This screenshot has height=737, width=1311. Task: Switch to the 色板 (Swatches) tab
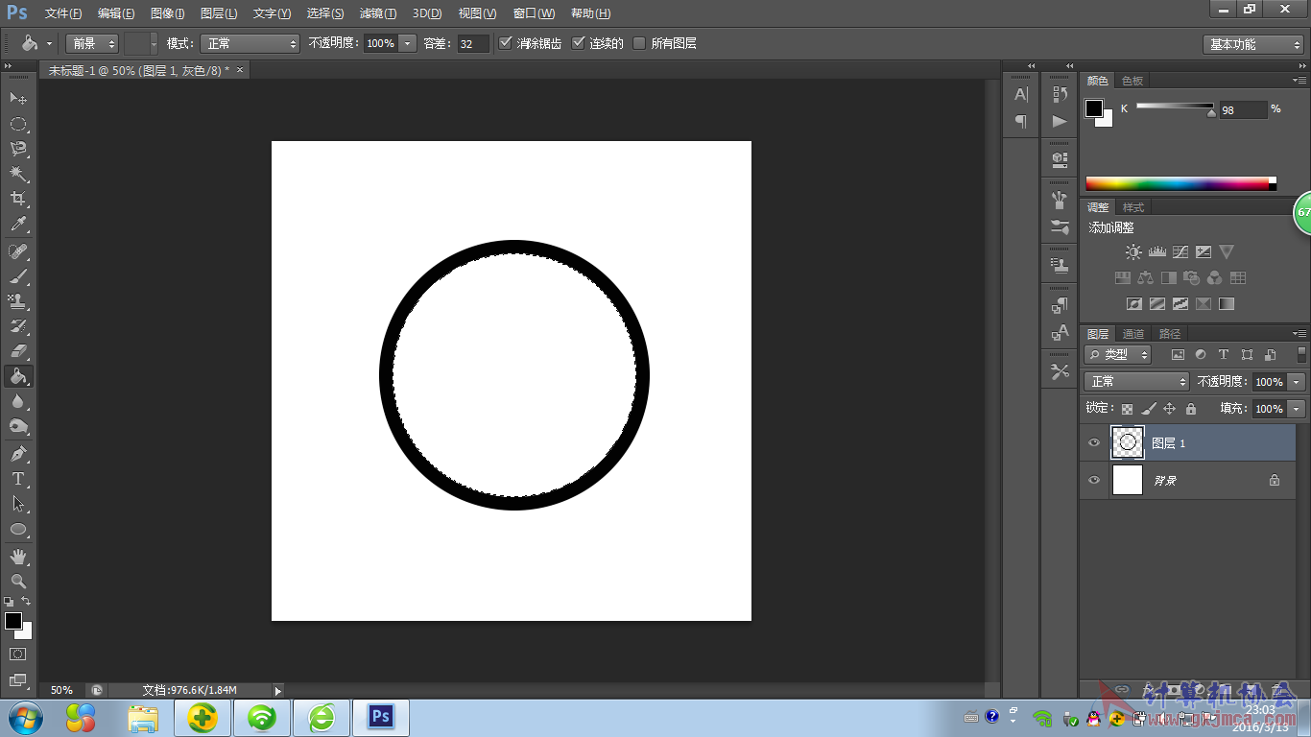(x=1132, y=81)
